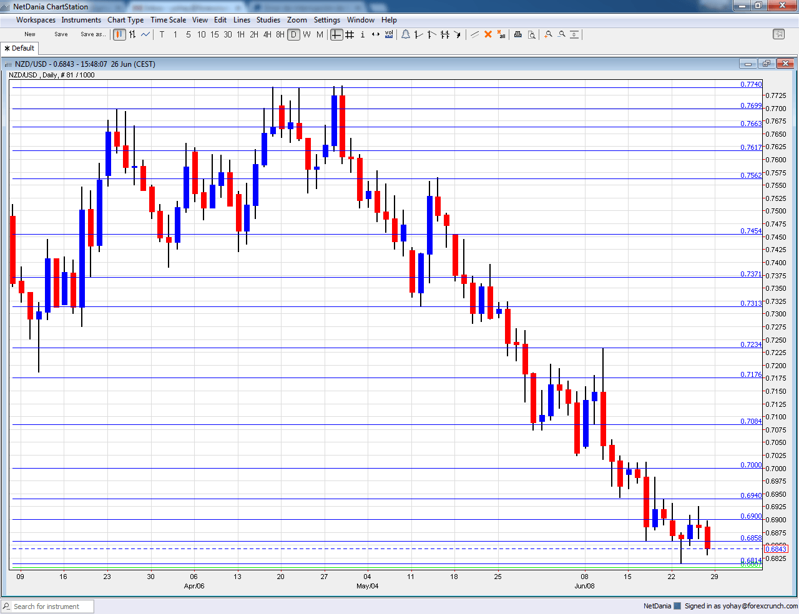This screenshot has width=799, height=614.
Task: Open the Window menu
Action: coord(361,20)
